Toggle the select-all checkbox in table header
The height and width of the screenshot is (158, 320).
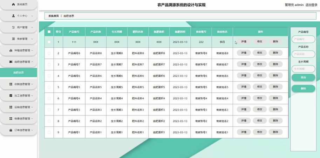(49, 32)
